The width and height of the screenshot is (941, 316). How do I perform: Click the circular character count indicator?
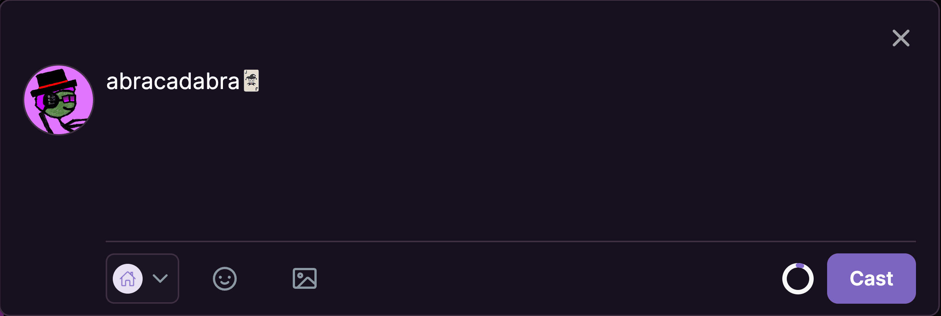pyautogui.click(x=798, y=279)
